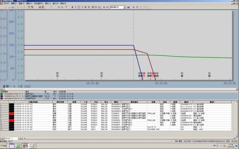239x149 pixels.
Task: Click the Open folder toolbar icon
Action: tap(6, 7)
